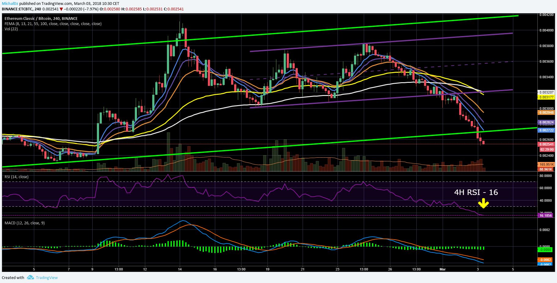Click the current price label 0.002541

point(546,144)
